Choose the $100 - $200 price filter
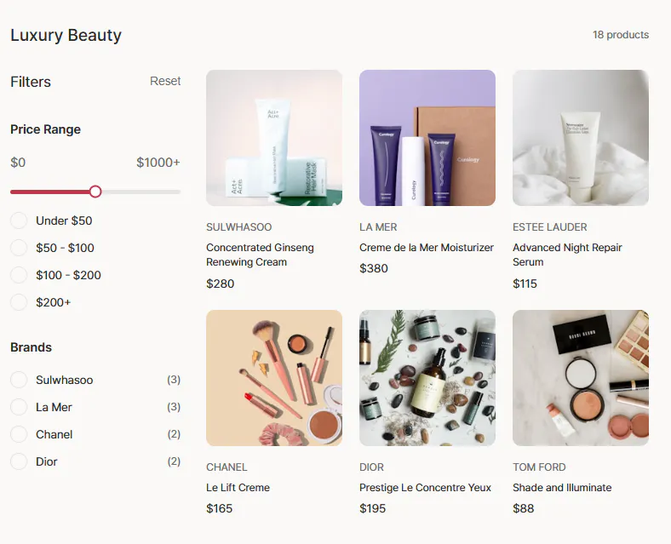Screen dimensions: 671x544 19,275
